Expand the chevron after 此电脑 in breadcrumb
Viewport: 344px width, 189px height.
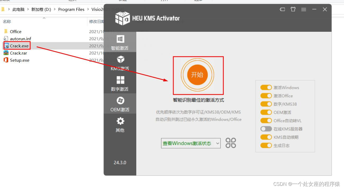click(x=28, y=9)
